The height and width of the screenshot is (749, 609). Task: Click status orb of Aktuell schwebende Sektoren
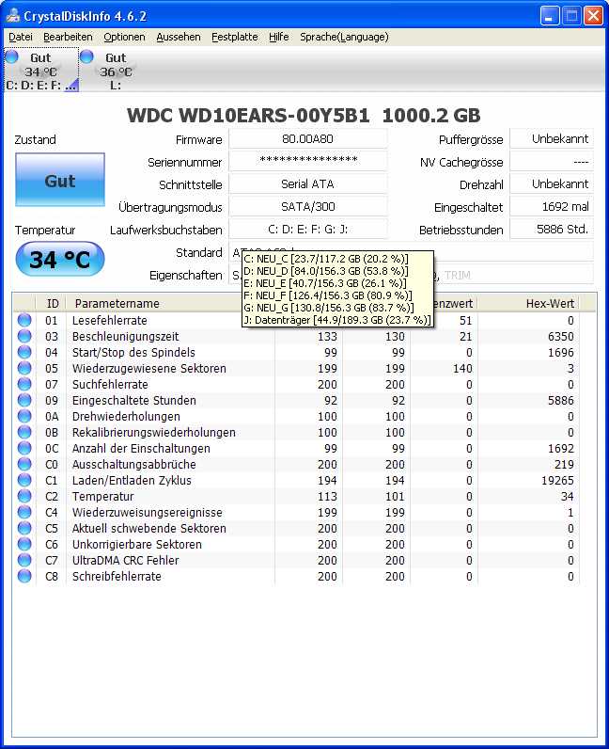coord(24,528)
